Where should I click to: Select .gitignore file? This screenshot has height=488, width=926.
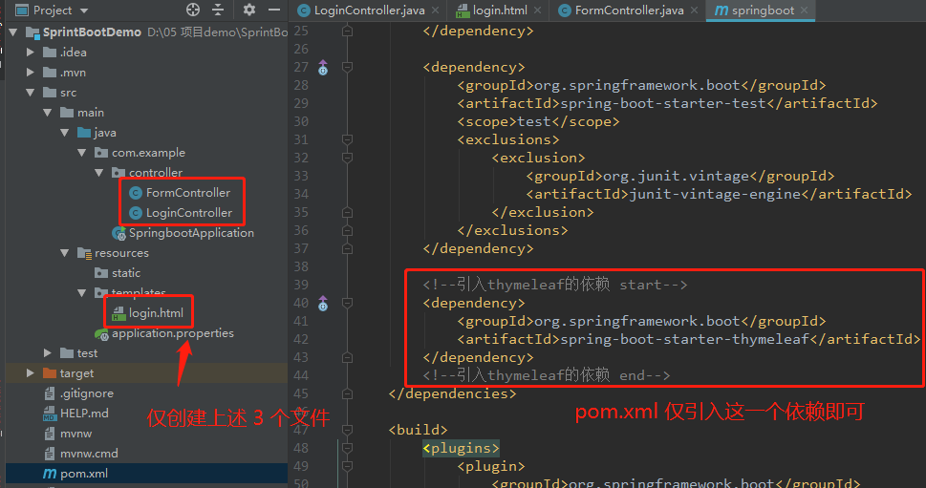pyautogui.click(x=86, y=393)
